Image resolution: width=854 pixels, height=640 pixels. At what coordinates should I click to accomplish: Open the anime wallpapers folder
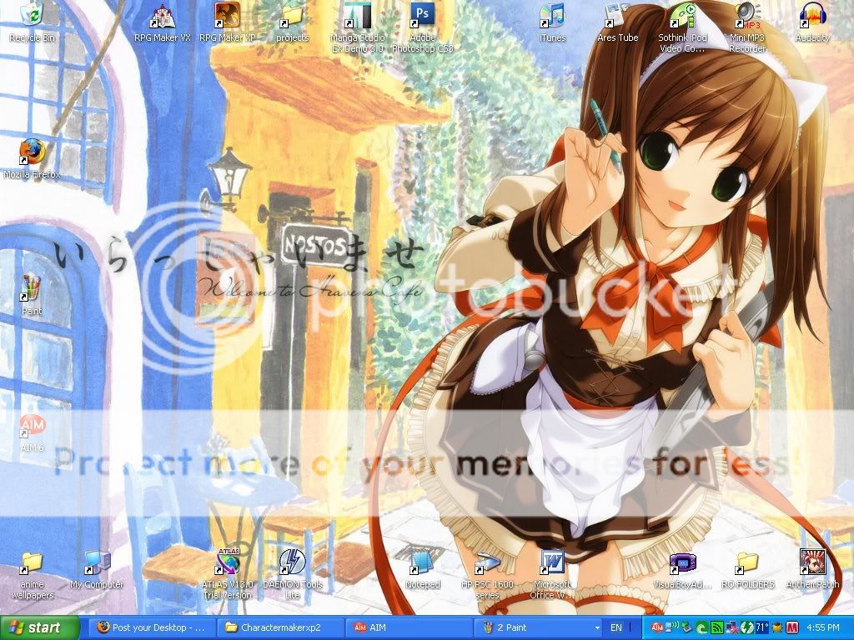pyautogui.click(x=32, y=563)
